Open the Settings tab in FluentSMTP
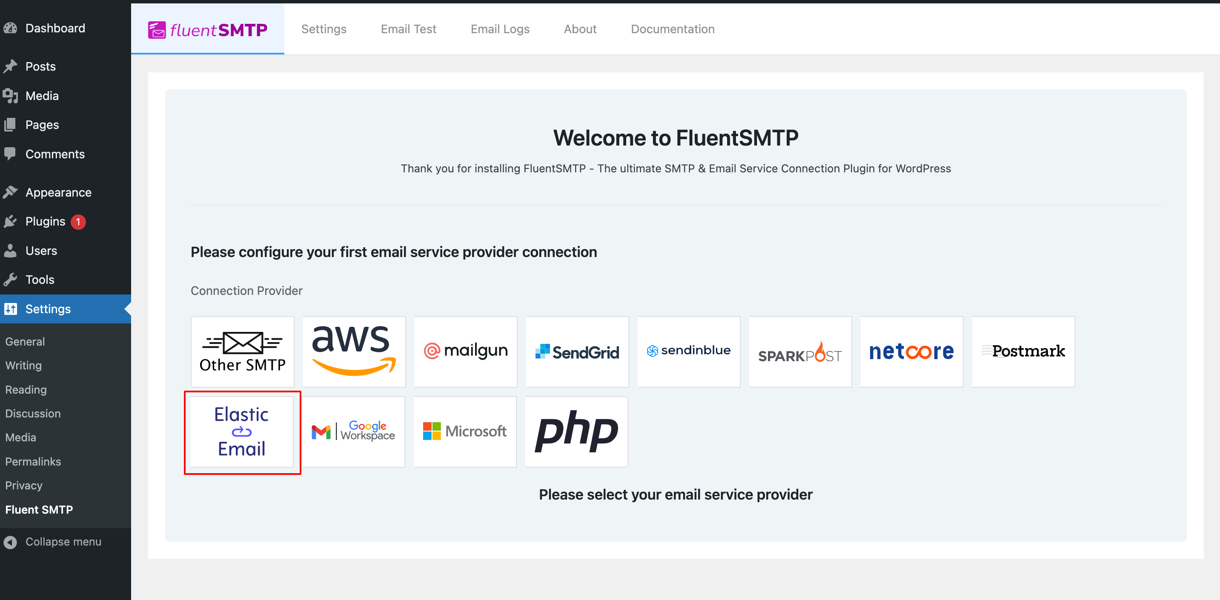Viewport: 1220px width, 600px height. coord(324,29)
